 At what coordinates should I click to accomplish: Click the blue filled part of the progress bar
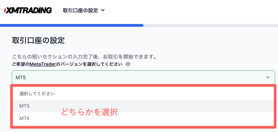pyautogui.click(x=72, y=25)
